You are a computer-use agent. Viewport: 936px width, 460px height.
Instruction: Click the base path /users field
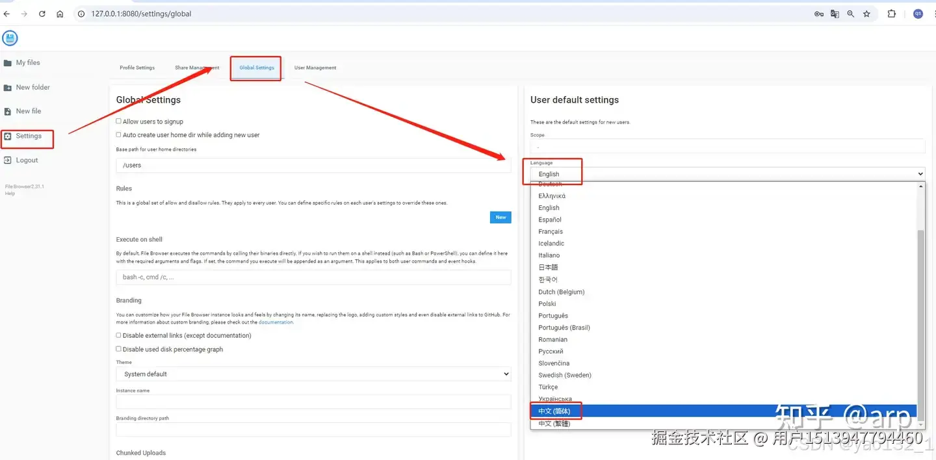313,165
